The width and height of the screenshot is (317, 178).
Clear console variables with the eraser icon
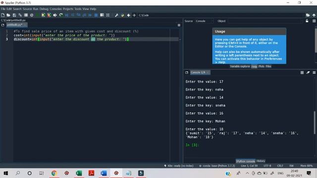click(x=308, y=73)
